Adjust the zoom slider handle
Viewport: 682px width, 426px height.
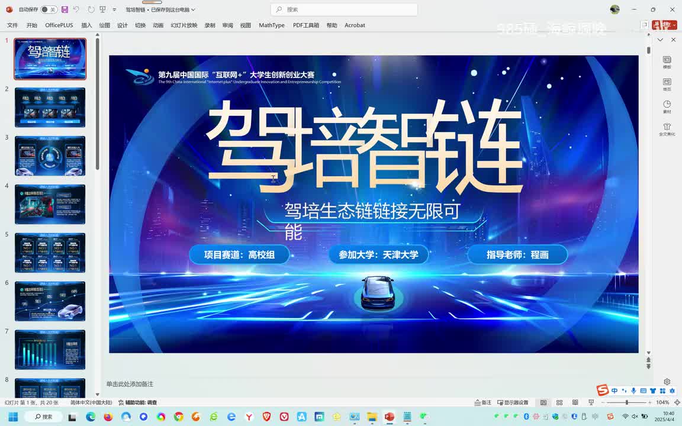click(627, 402)
